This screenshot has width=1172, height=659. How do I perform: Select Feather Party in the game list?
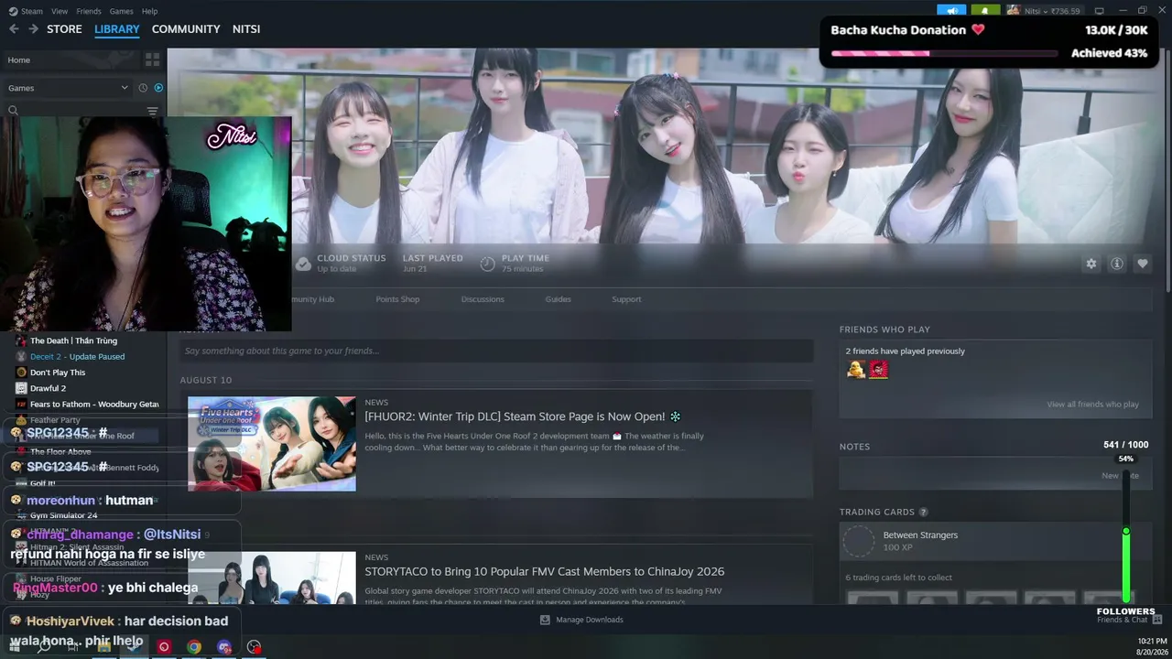coord(55,420)
